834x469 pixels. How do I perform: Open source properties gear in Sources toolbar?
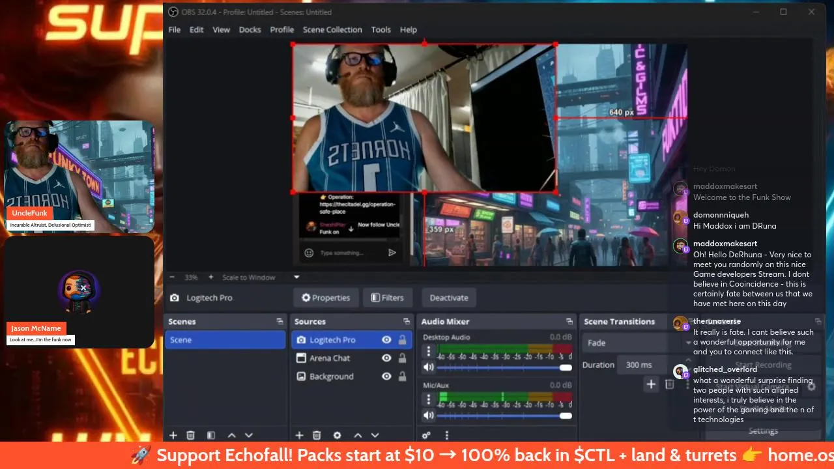[337, 435]
